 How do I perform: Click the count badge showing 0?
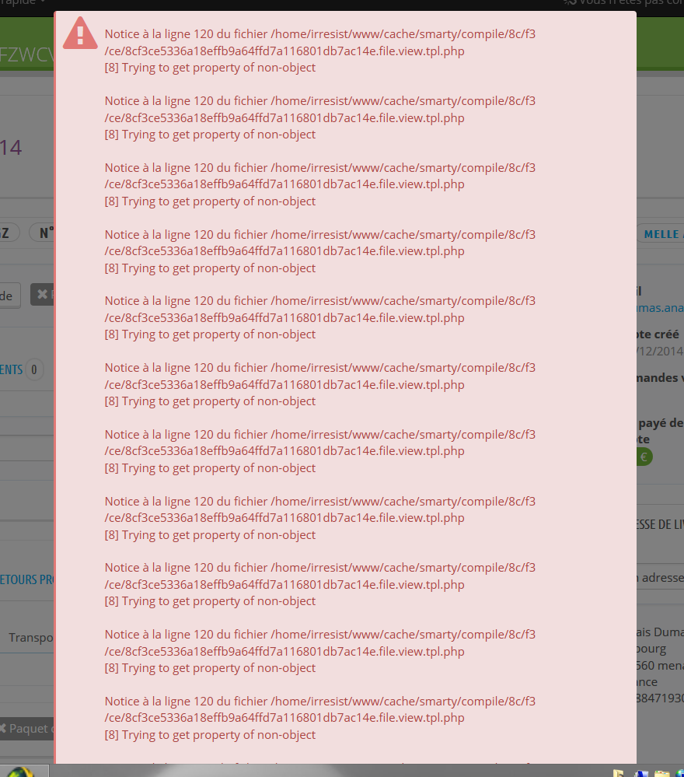34,369
